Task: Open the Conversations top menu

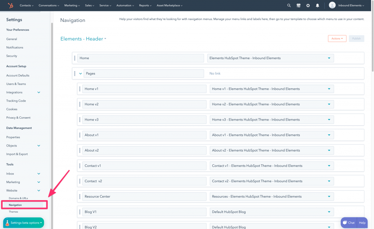Action: 49,5
